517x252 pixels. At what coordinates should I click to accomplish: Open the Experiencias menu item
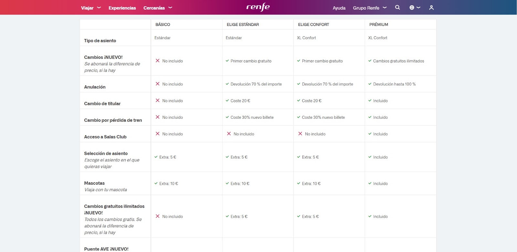(x=122, y=8)
